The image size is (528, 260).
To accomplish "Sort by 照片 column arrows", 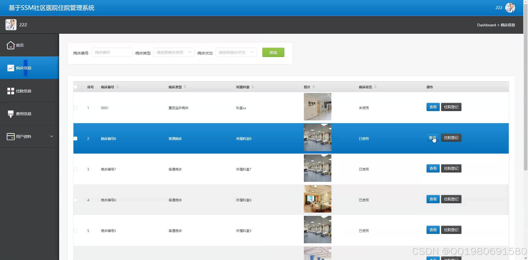I will pos(314,87).
